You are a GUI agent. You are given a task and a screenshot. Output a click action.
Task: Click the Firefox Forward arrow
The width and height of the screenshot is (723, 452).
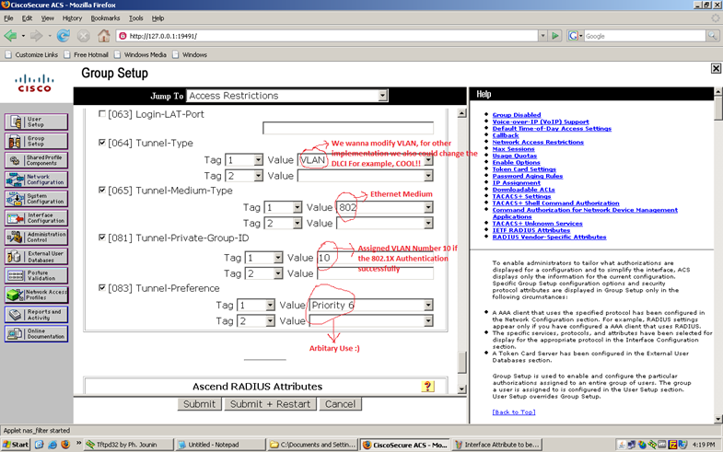point(37,36)
